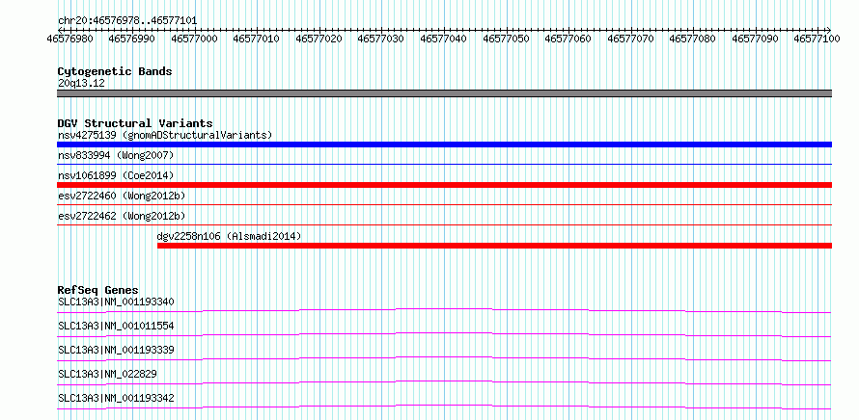The width and height of the screenshot is (859, 420).
Task: Select the thick red nsv1061899 variant bar
Action: [444, 185]
